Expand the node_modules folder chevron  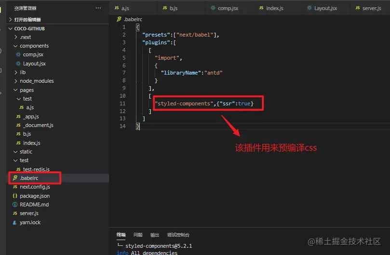point(16,81)
